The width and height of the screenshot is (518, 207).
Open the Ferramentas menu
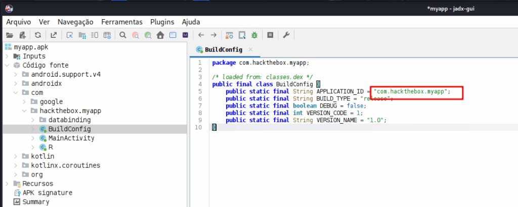point(122,22)
